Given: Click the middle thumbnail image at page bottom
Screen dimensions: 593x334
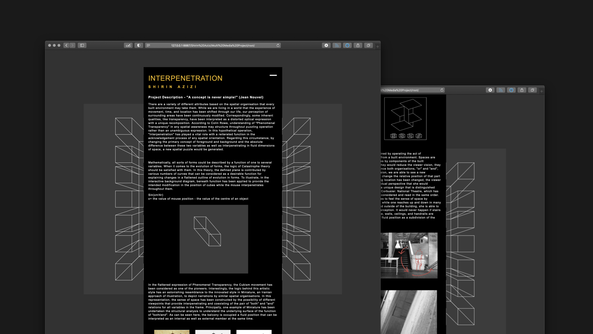Looking at the screenshot, I should coord(213,332).
